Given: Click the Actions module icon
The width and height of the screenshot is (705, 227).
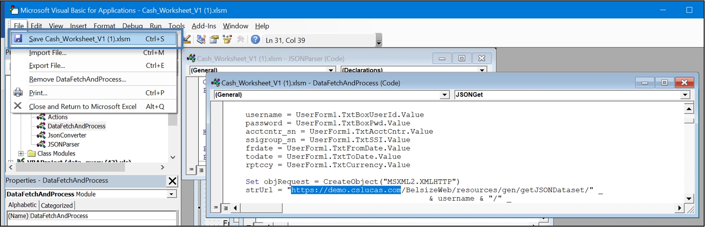Looking at the screenshot, I should (x=41, y=117).
